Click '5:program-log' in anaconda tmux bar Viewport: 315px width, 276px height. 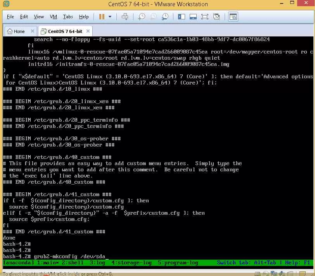click(x=178, y=262)
